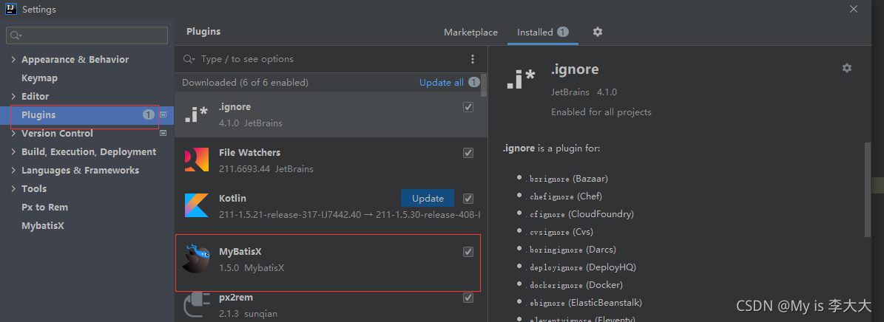This screenshot has width=884, height=322.
Task: Toggle the Kotlin plugin checkbox
Action: [468, 198]
